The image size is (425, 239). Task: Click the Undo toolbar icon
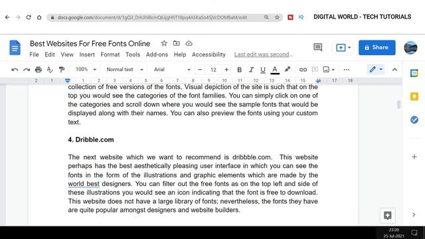pos(15,70)
